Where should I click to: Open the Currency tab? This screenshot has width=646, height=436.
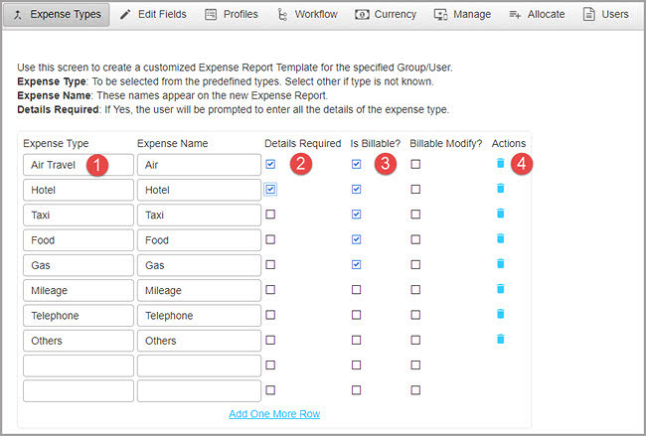[386, 15]
